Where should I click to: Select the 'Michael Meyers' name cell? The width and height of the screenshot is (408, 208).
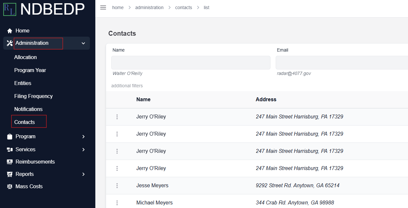[154, 203]
